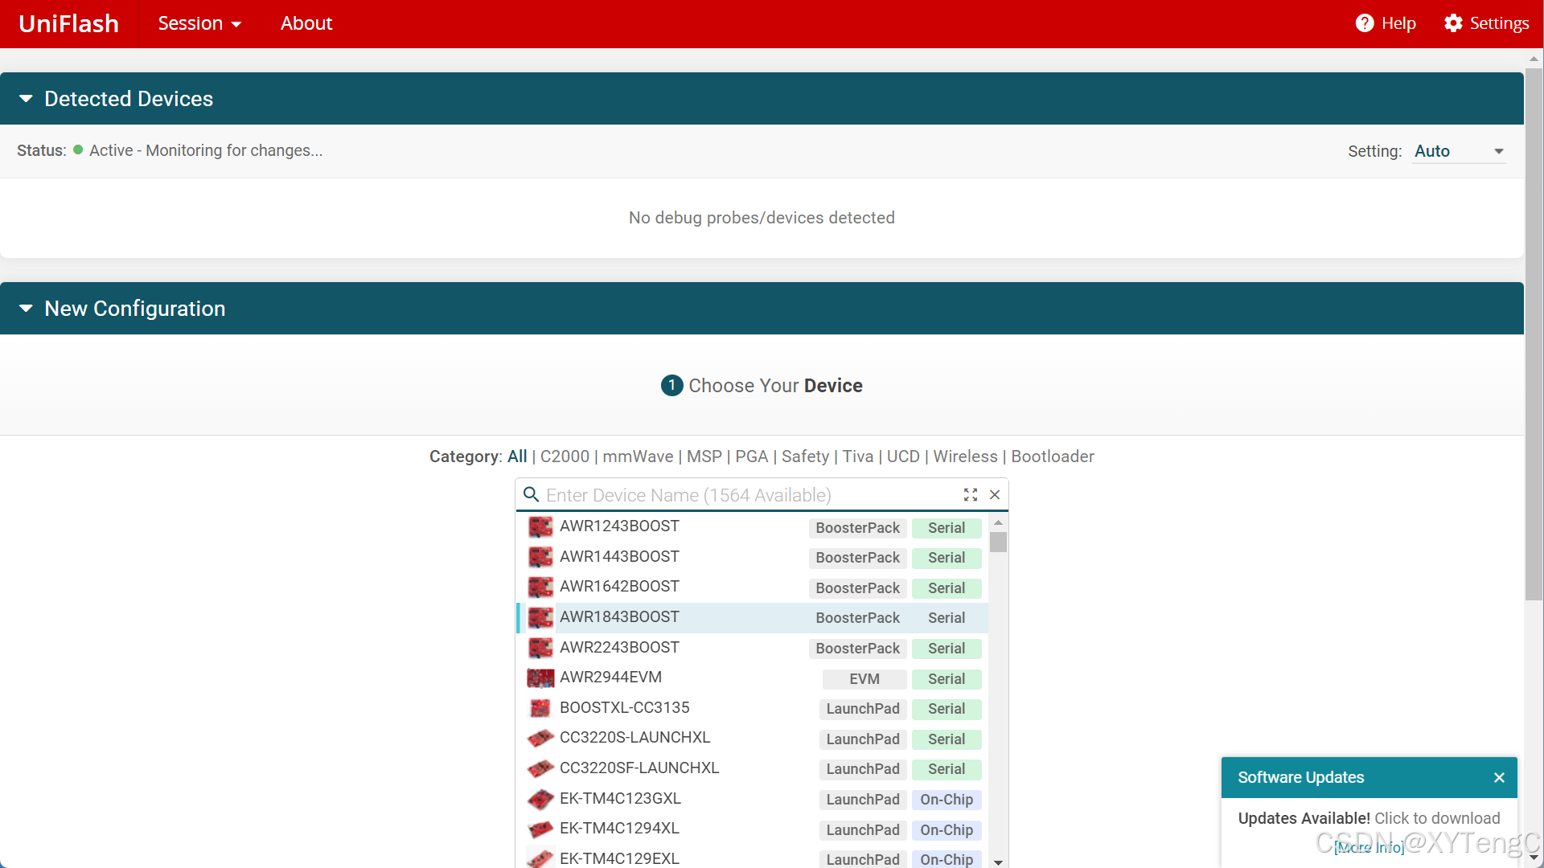Collapse the New Configuration section
Viewport: 1544px width, 868px height.
(x=26, y=309)
